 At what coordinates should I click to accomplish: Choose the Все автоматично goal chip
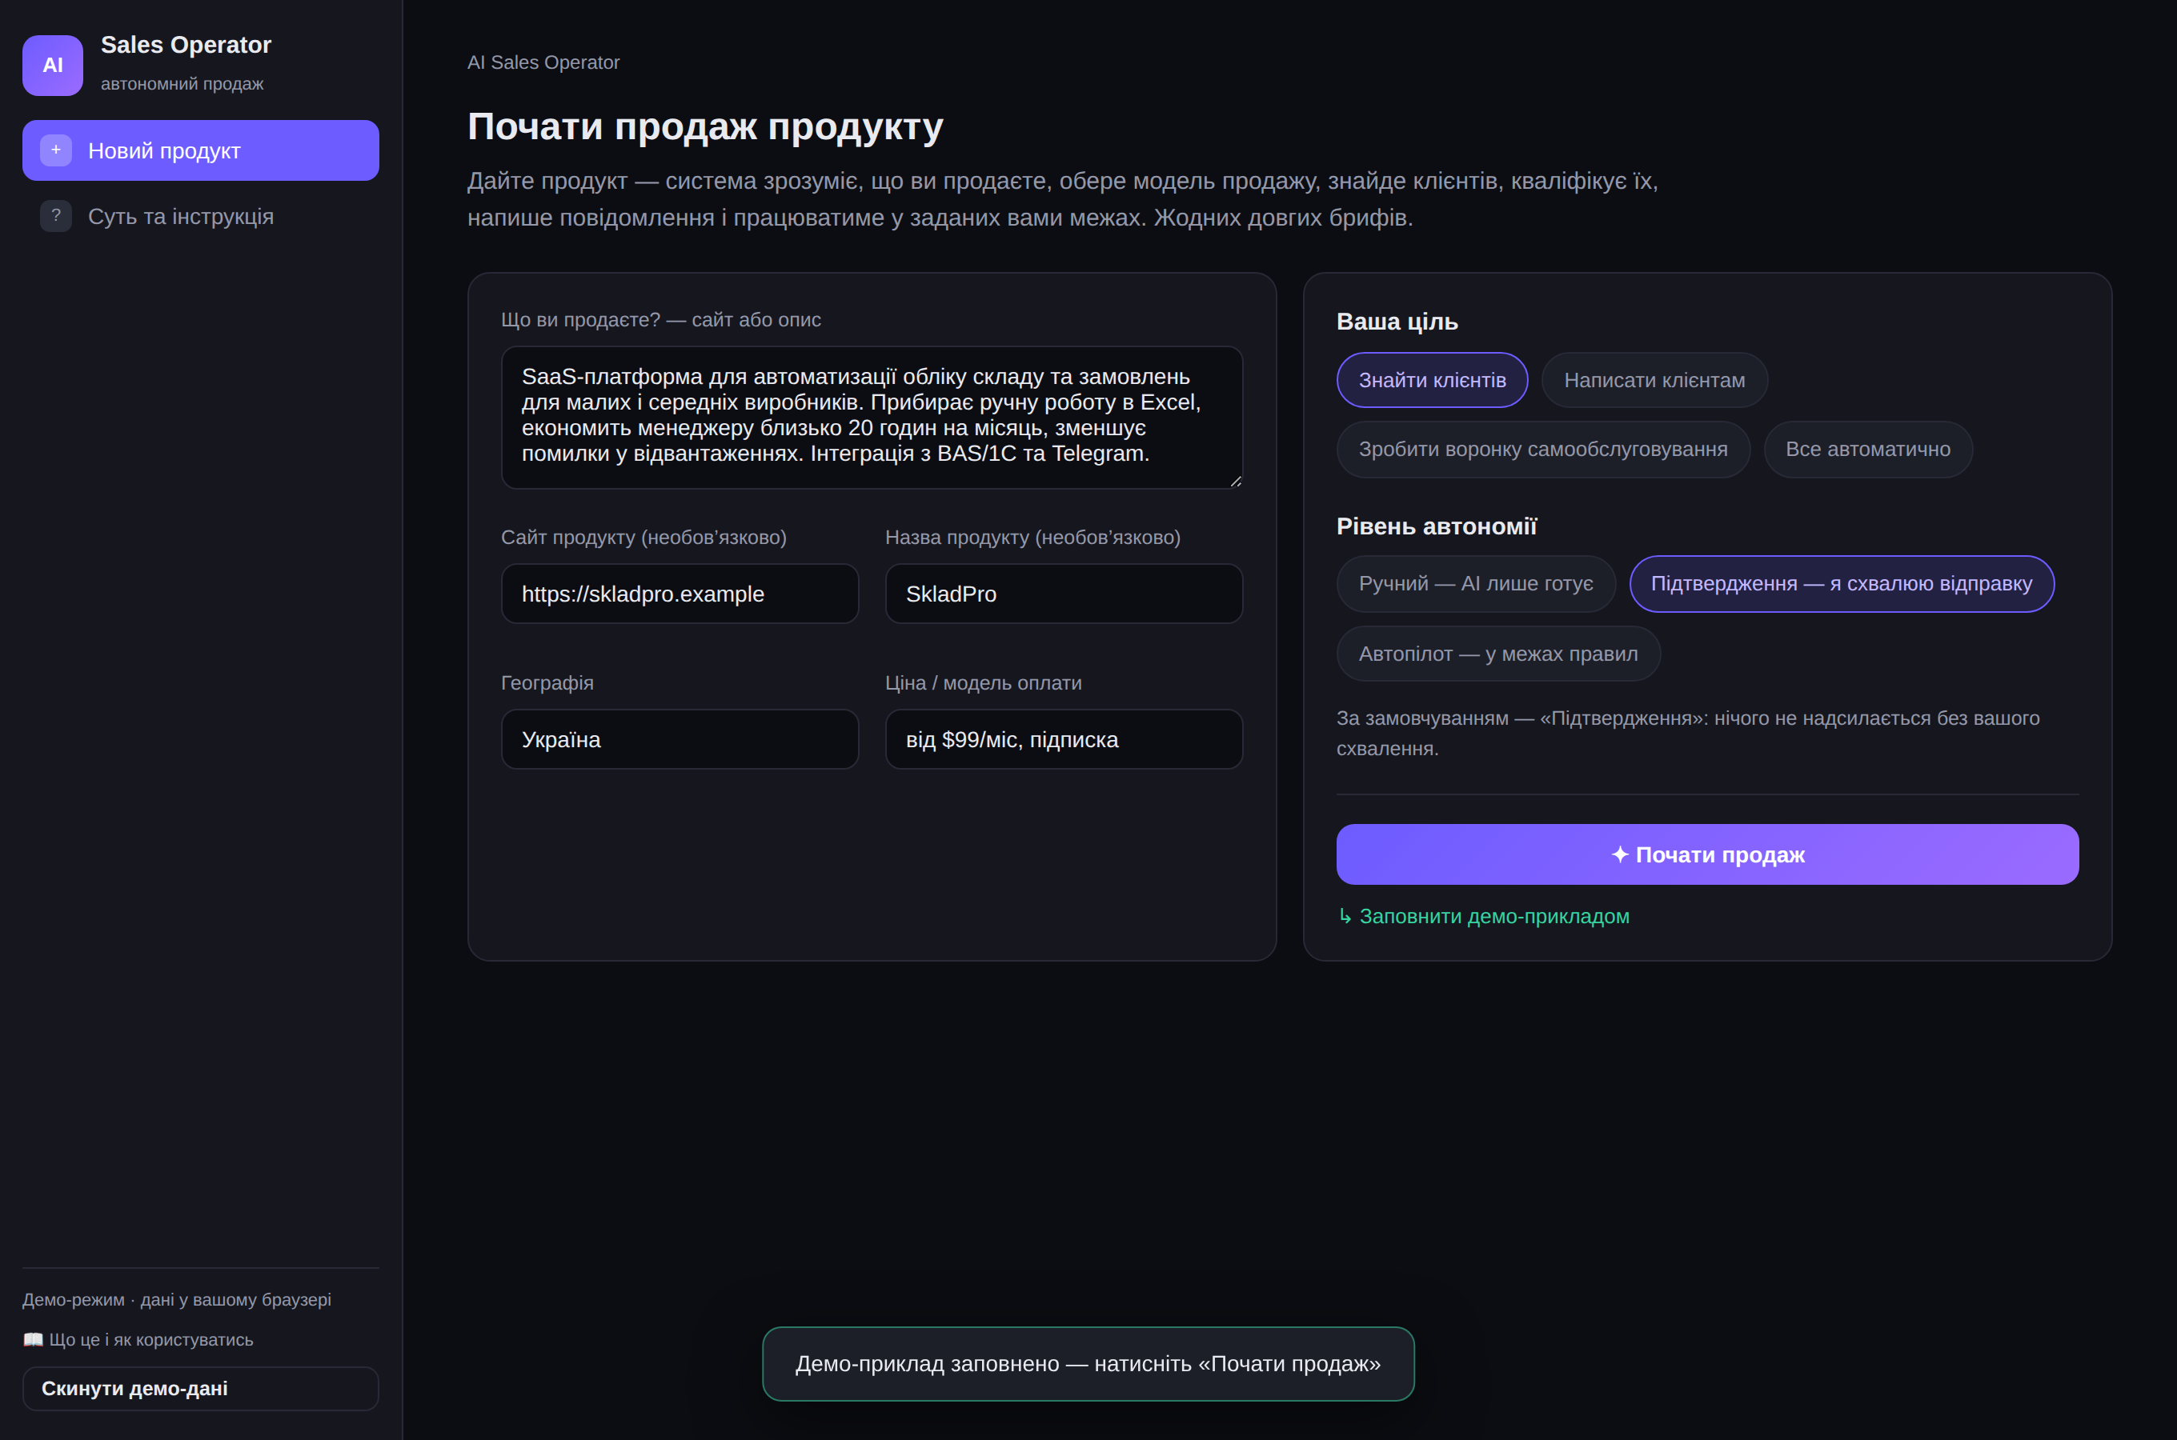click(1867, 449)
